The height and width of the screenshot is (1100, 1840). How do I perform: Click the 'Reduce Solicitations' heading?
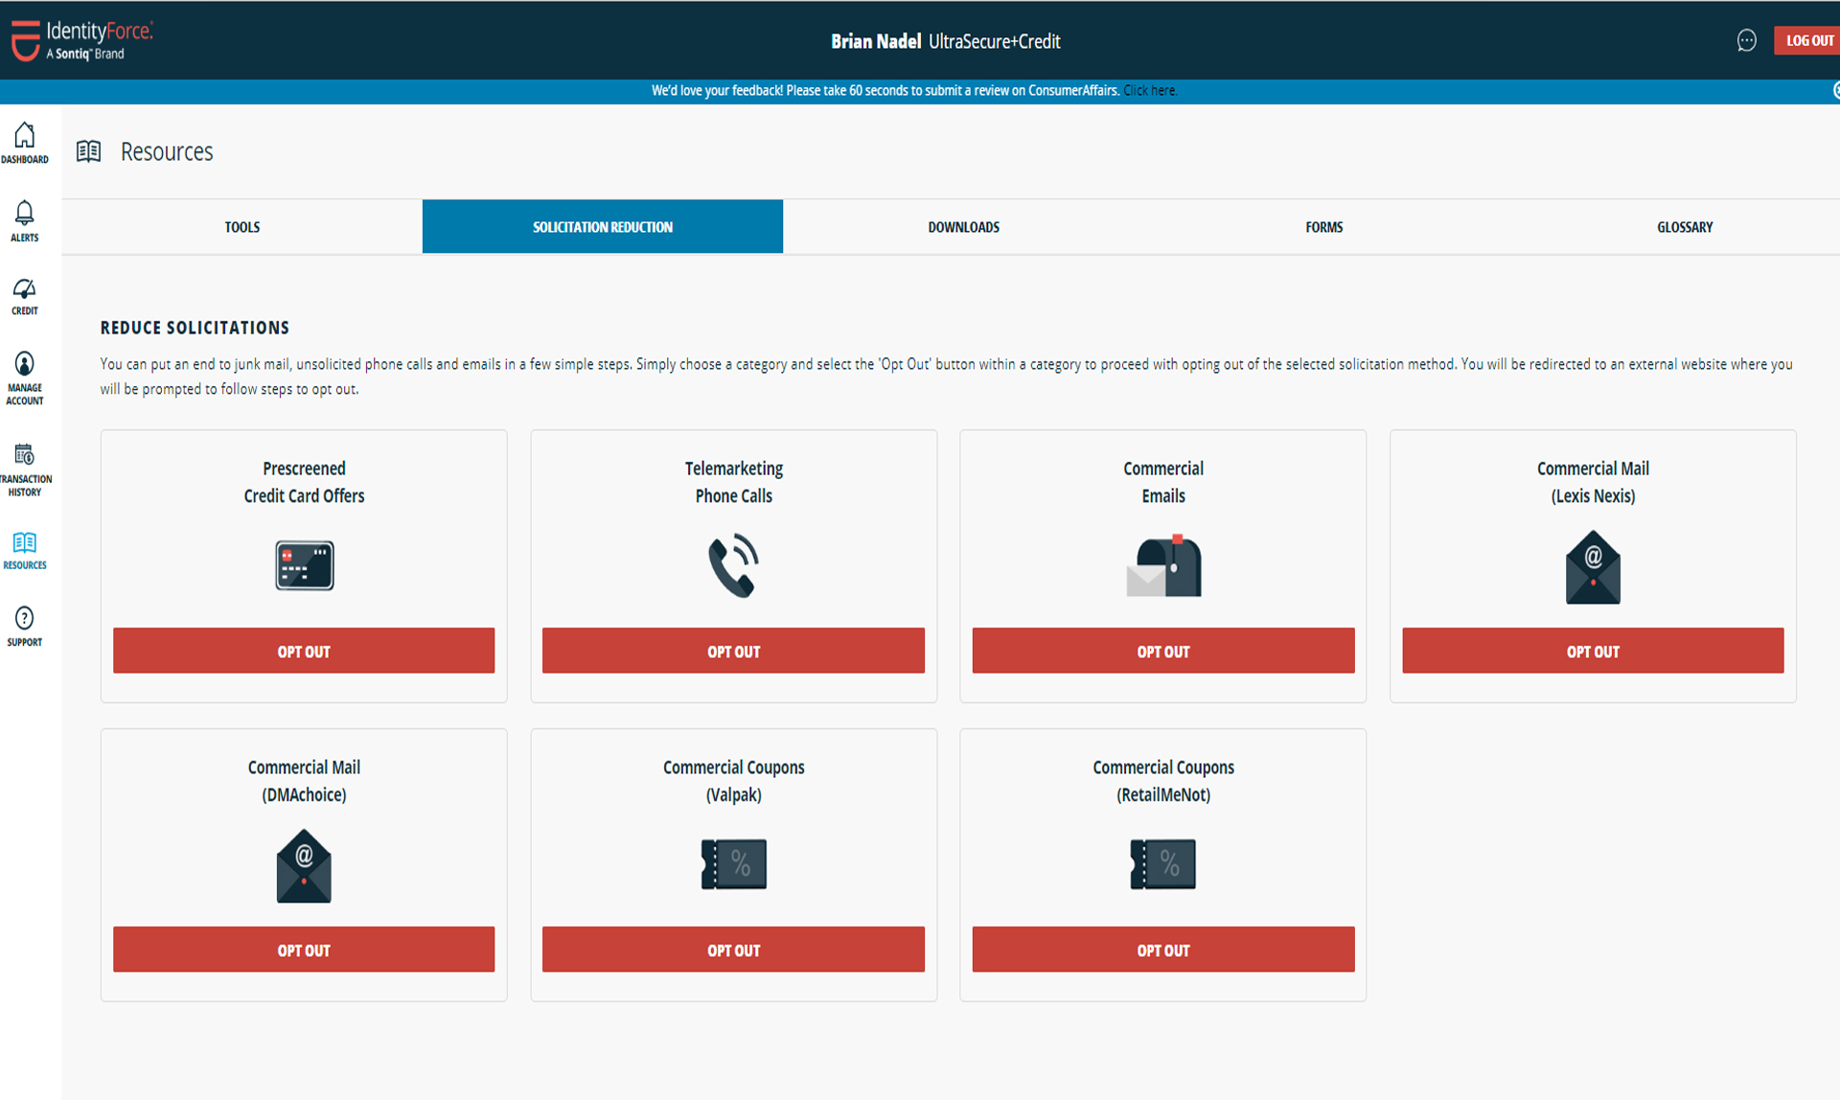tap(195, 328)
